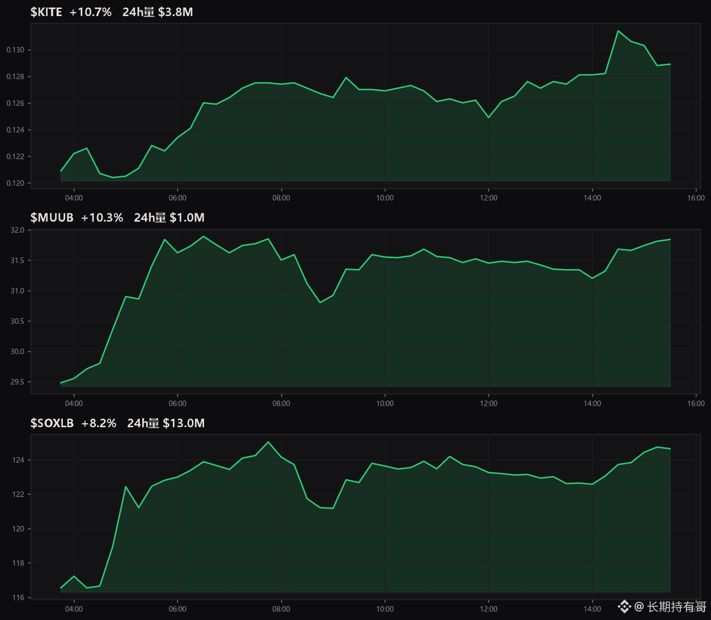
Task: Click 12:00 on the $SOXLB time axis
Action: 488,609
